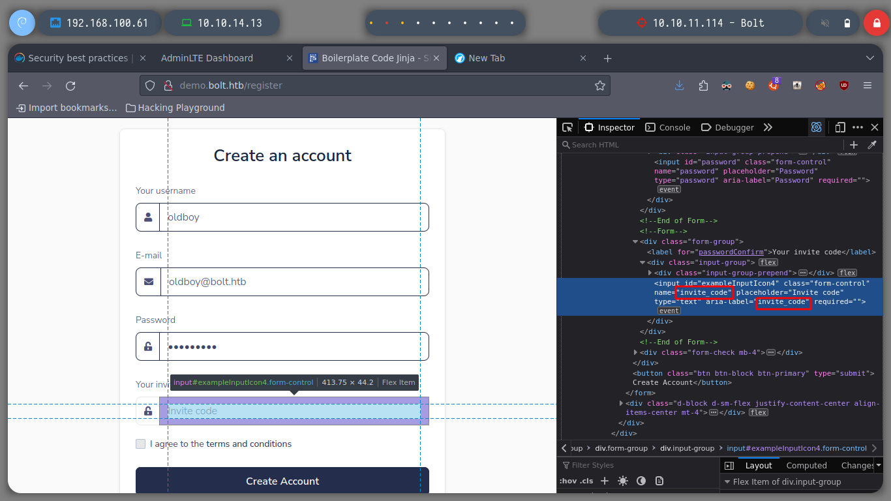The width and height of the screenshot is (891, 501).
Task: Switch to the Inspector tab
Action: (609, 127)
